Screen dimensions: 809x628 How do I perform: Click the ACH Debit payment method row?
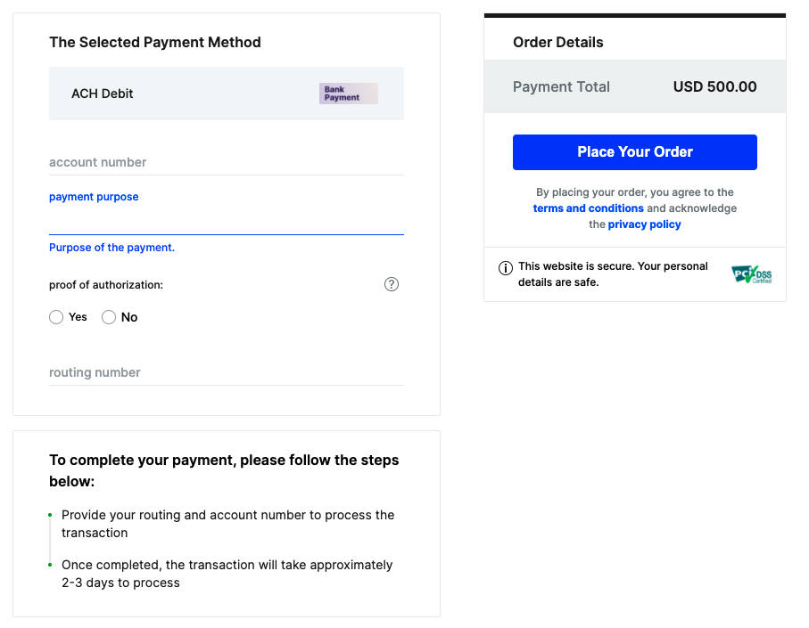227,94
